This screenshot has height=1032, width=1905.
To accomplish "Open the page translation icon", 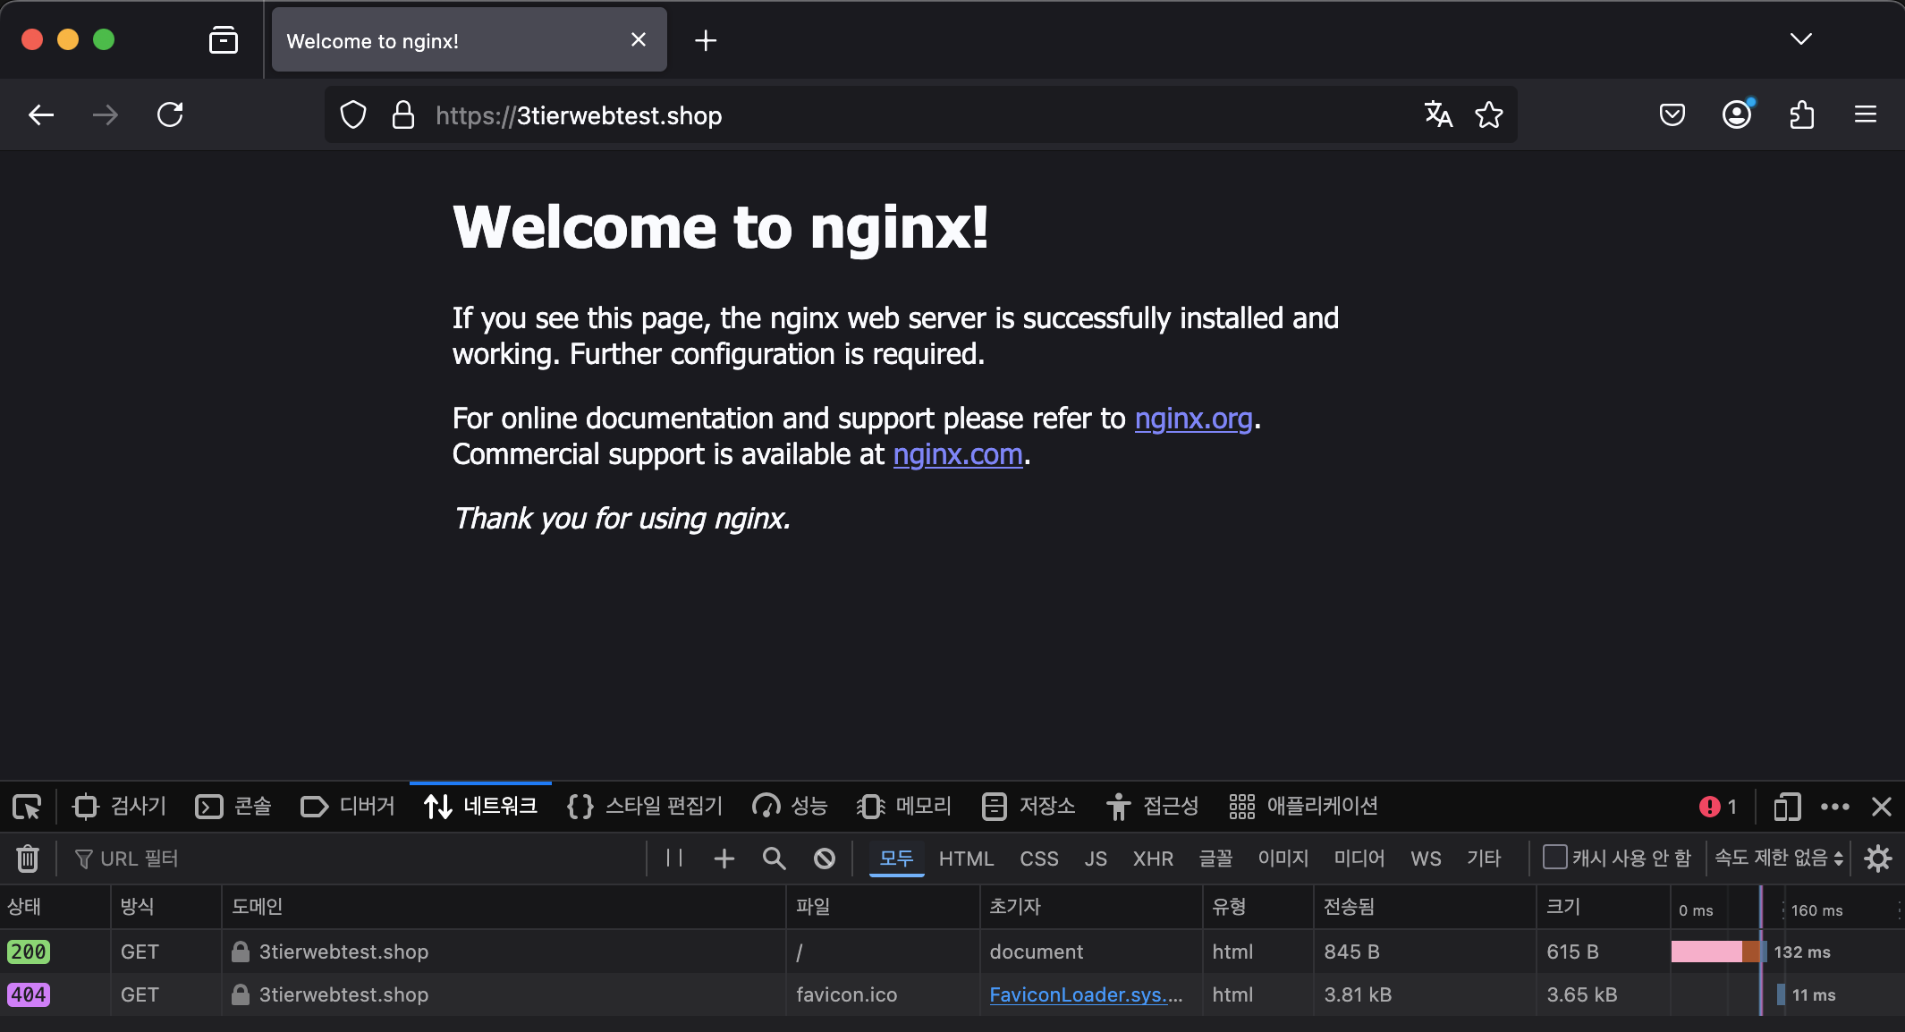I will point(1438,114).
